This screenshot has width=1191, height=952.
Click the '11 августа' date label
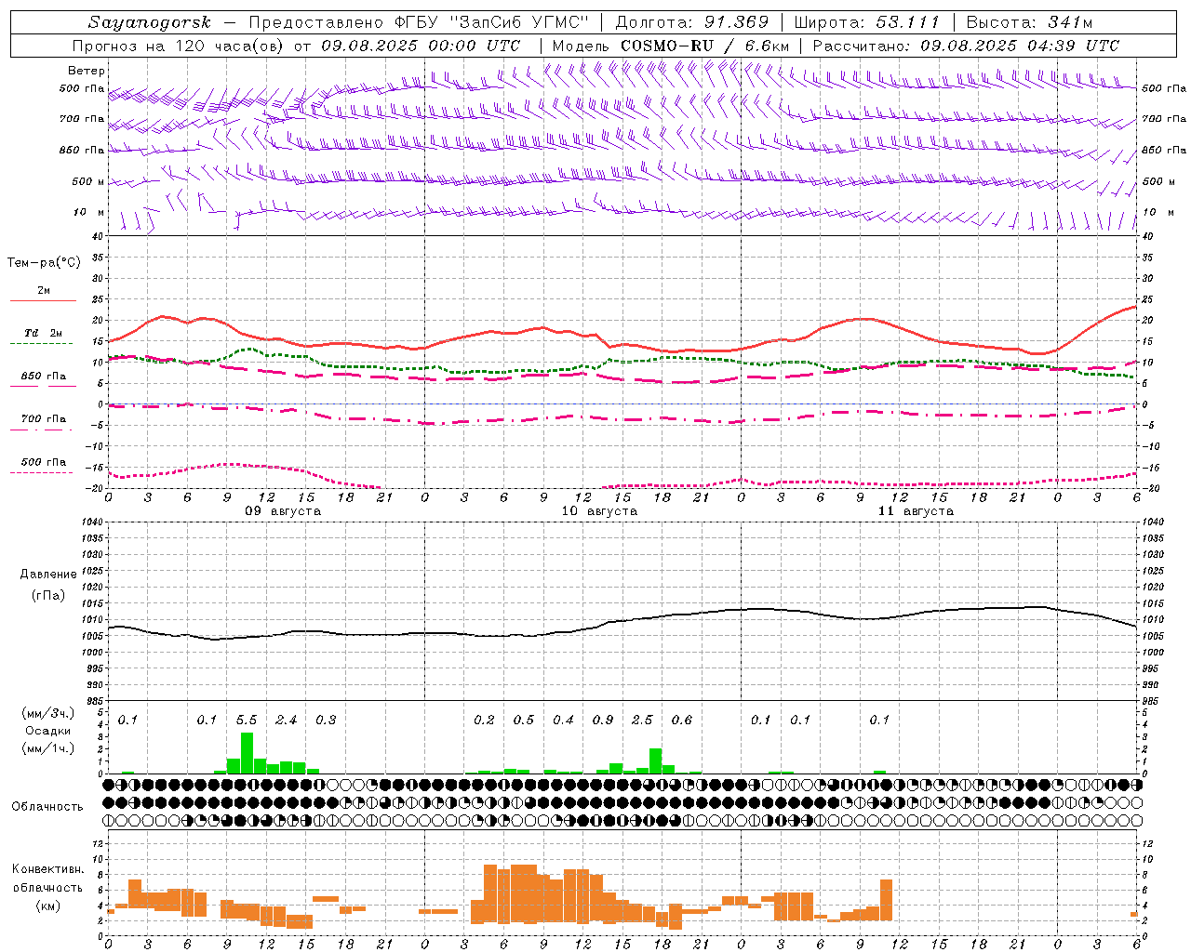click(x=916, y=511)
